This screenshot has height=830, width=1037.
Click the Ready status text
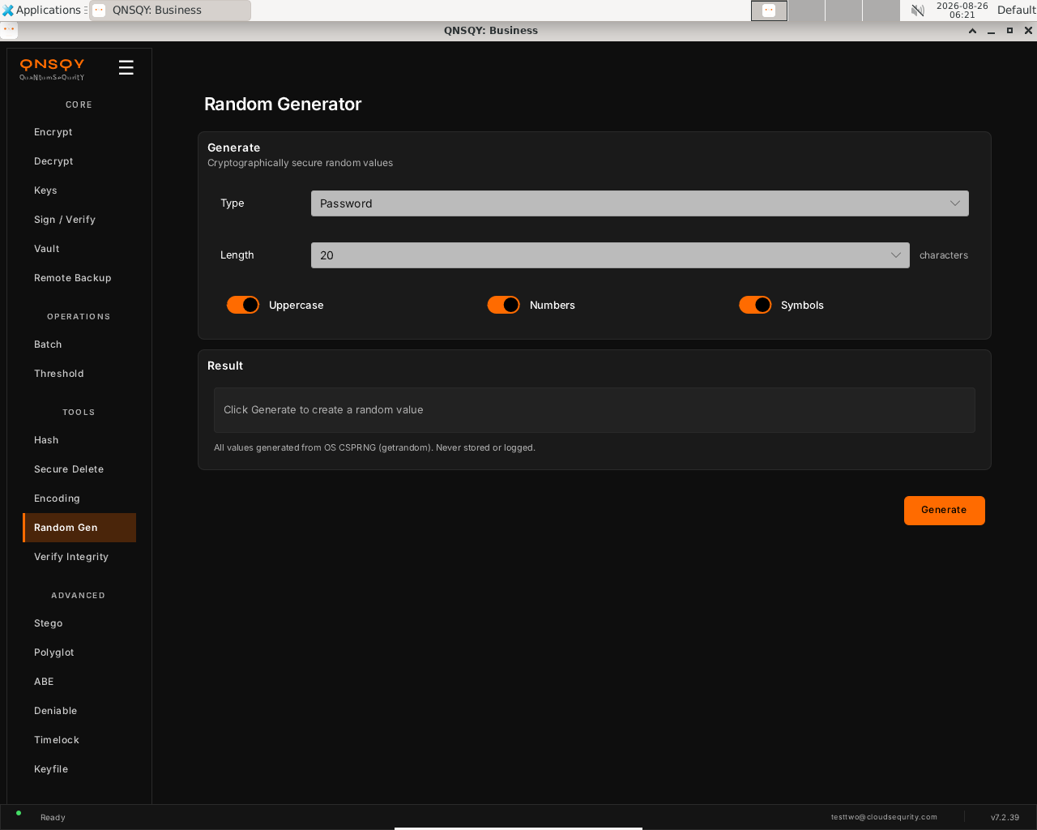point(53,817)
